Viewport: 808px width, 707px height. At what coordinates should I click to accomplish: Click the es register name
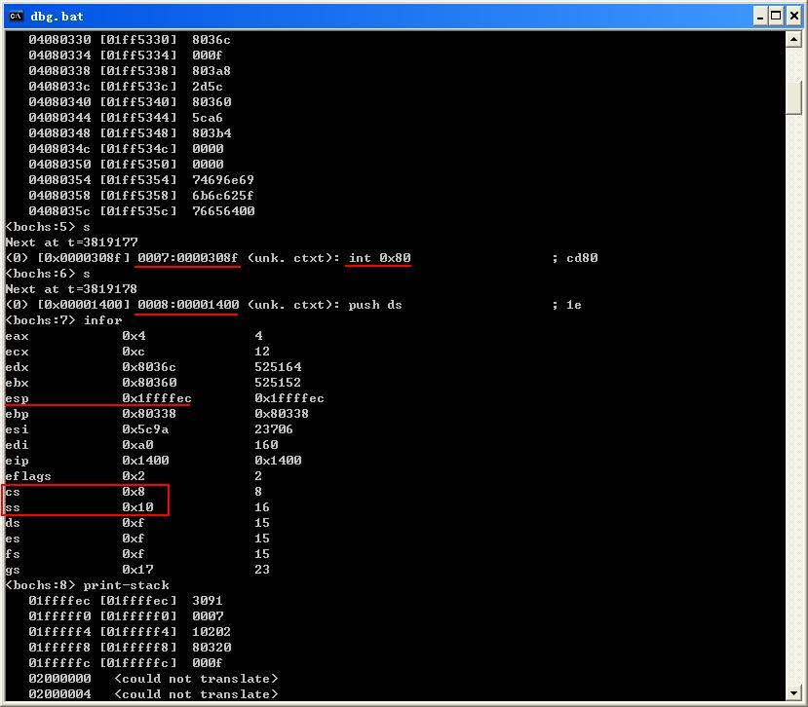13,539
